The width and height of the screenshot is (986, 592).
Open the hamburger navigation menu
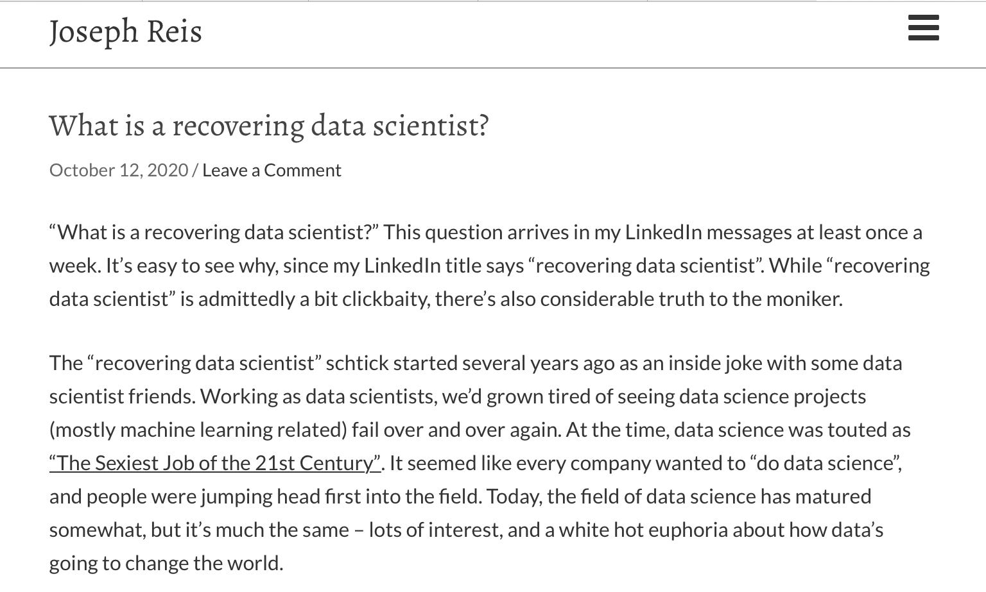click(x=923, y=29)
